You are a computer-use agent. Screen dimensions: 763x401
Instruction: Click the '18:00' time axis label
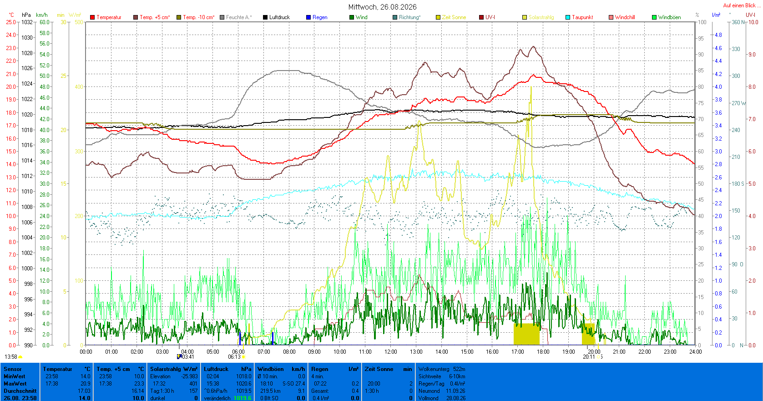pos(543,351)
